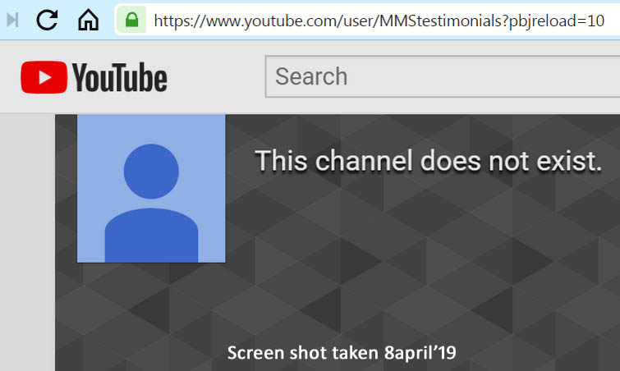Go to the browser home icon
Screen dimensions: 620x371
pyautogui.click(x=88, y=20)
